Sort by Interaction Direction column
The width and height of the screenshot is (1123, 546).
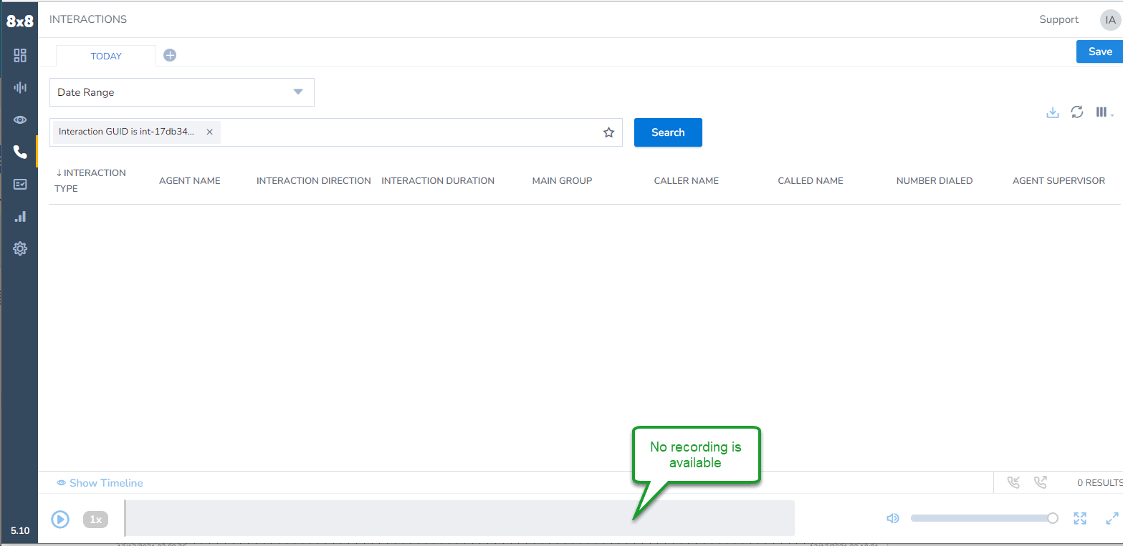point(314,181)
